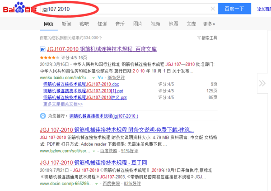Open 百度快照 for docin.com result

[111, 184]
